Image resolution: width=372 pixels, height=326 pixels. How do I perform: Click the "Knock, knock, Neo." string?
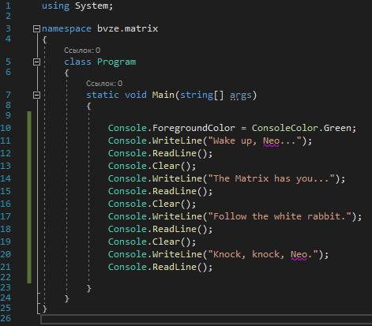pyautogui.click(x=263, y=254)
